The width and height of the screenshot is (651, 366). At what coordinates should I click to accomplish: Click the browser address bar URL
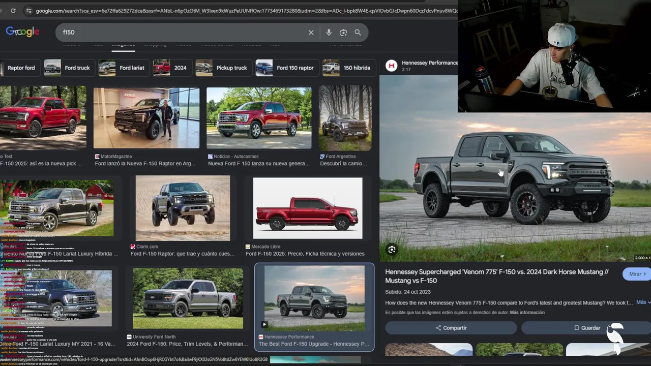pos(247,11)
